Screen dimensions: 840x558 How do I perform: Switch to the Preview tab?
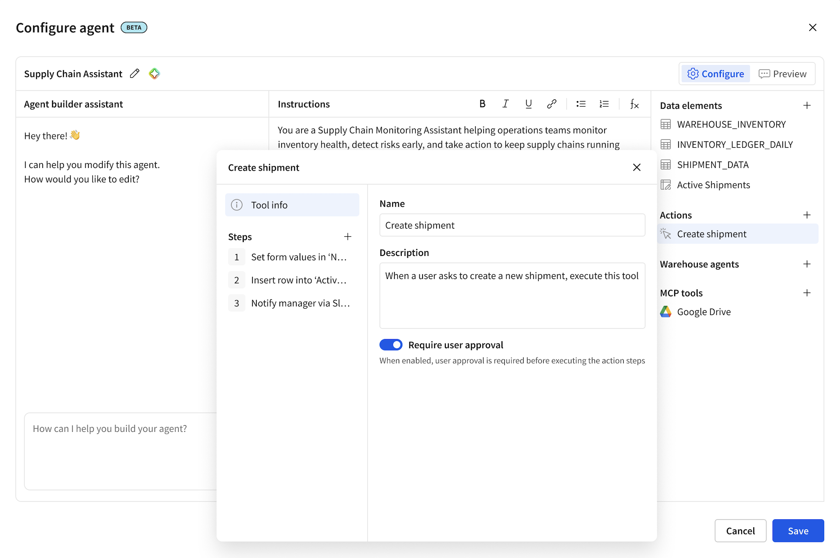click(x=783, y=74)
